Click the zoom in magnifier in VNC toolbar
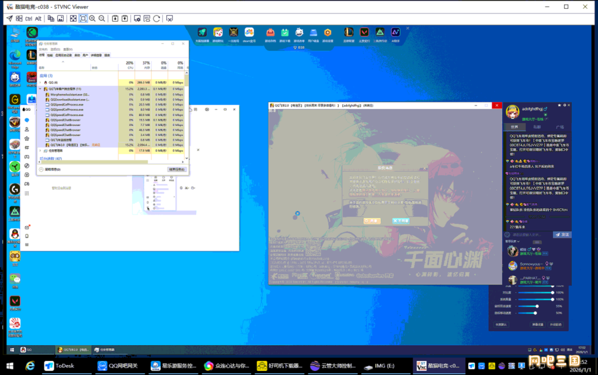Image resolution: width=598 pixels, height=375 pixels. coord(92,19)
